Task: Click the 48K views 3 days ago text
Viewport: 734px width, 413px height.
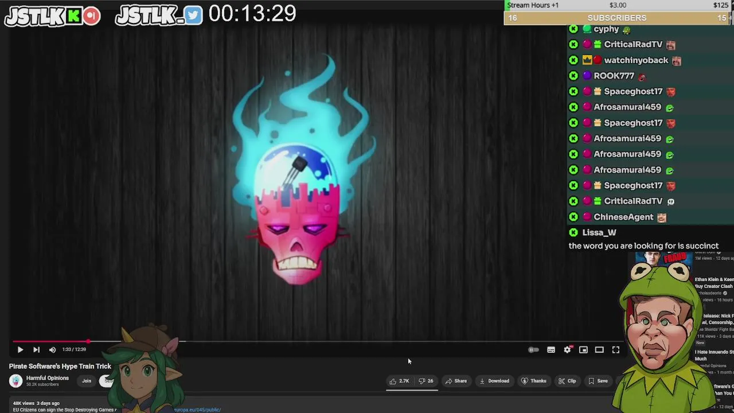Action: tap(36, 403)
